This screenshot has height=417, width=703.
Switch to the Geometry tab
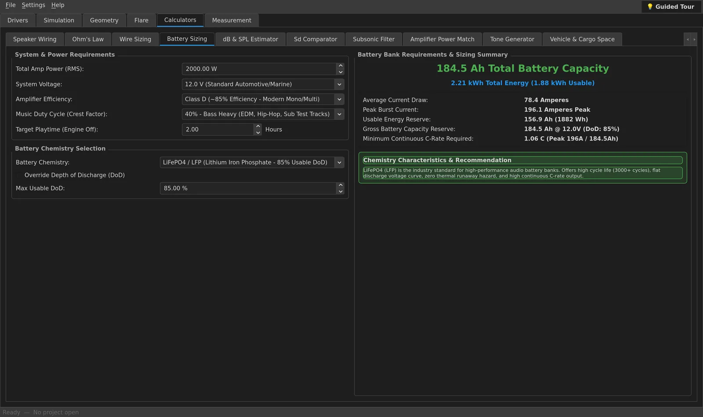click(104, 20)
